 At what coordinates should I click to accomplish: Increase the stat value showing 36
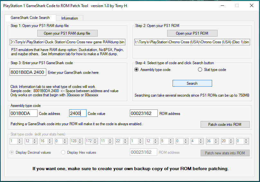(215, 140)
